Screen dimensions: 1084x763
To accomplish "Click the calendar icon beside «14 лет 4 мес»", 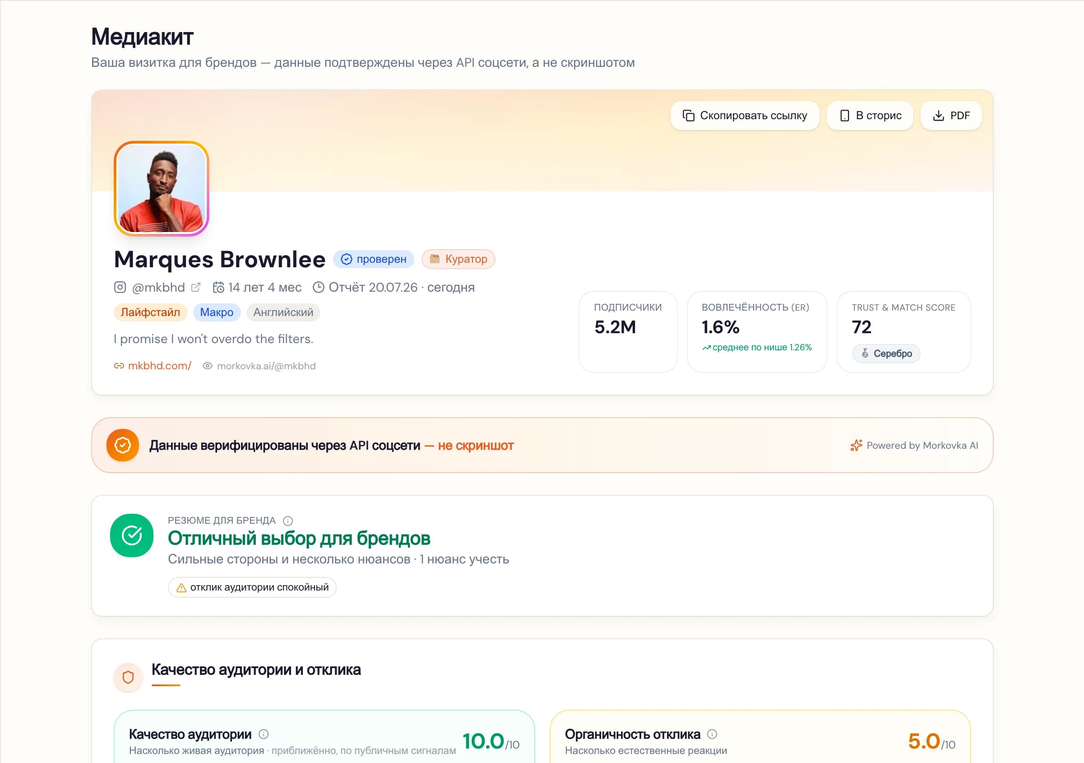I will (218, 287).
